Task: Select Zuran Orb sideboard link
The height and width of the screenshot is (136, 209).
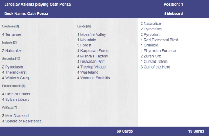Action: tap(152, 56)
